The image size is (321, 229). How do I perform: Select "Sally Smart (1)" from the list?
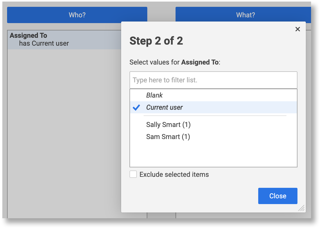pos(168,125)
